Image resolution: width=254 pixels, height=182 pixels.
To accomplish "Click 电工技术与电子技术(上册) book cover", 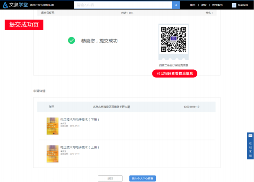I will [x=52, y=154].
